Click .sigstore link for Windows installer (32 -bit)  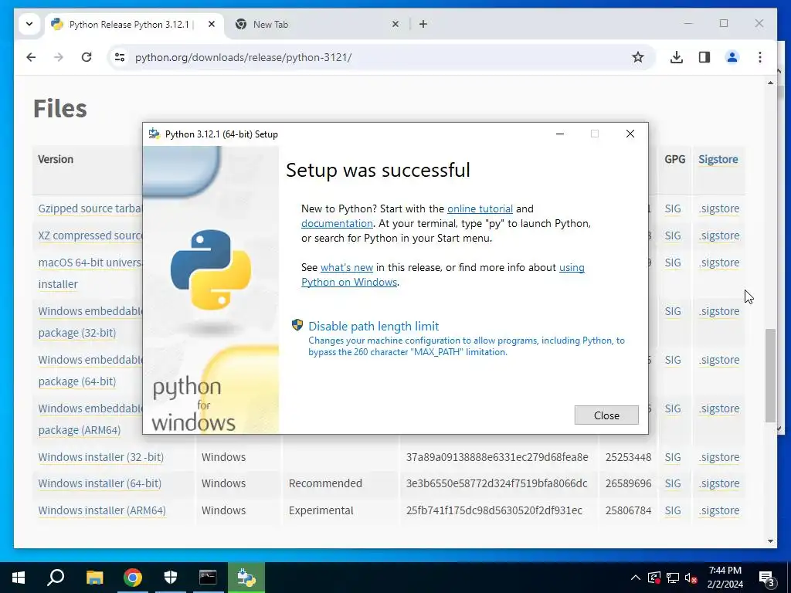(x=719, y=457)
